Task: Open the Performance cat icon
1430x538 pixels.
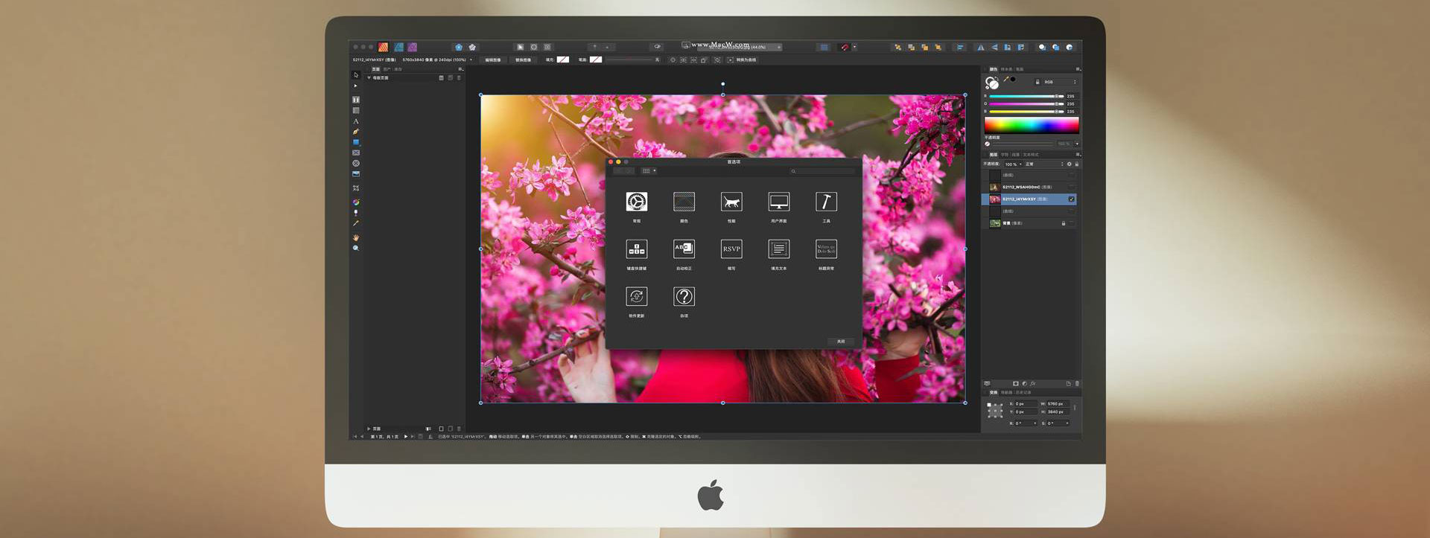Action: pyautogui.click(x=731, y=202)
